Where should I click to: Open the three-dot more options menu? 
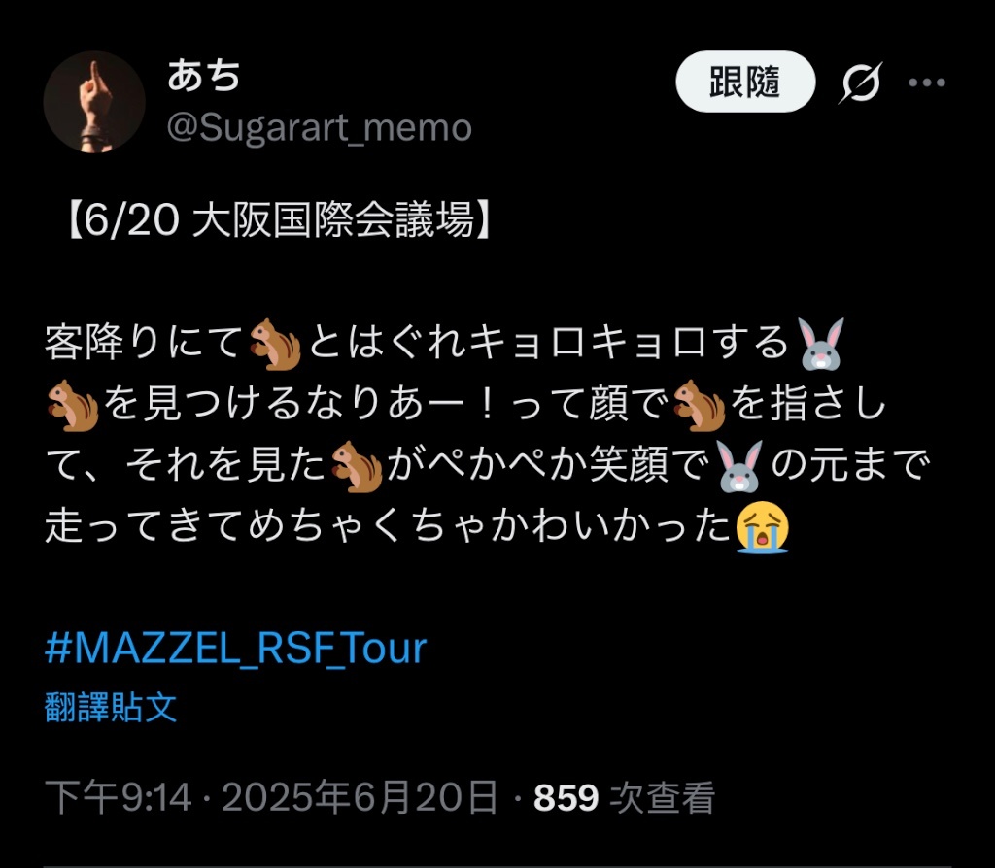click(926, 83)
